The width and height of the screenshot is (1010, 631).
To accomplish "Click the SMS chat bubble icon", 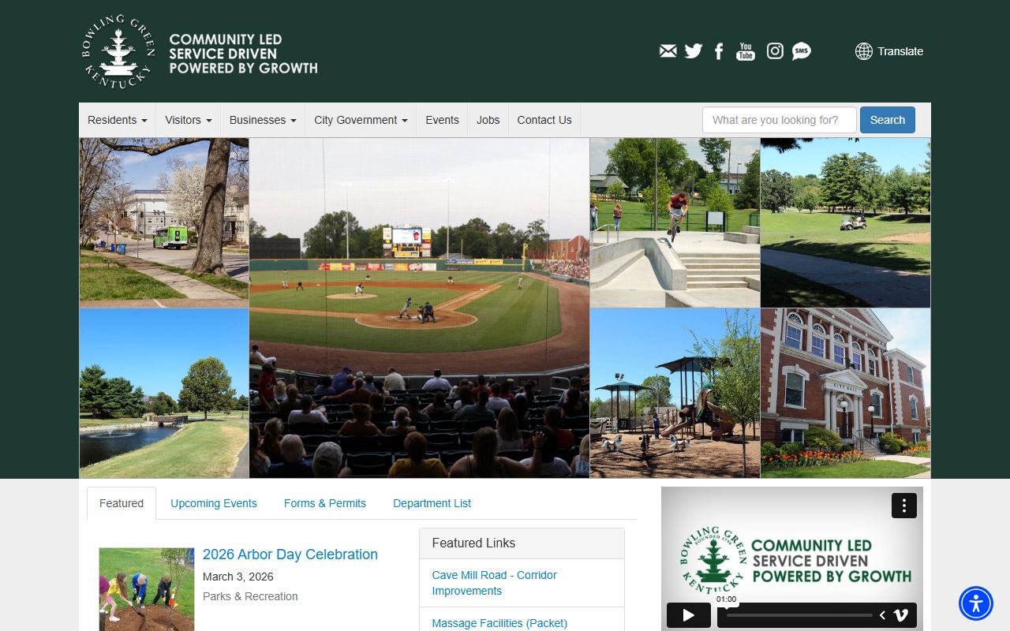I will (x=801, y=51).
